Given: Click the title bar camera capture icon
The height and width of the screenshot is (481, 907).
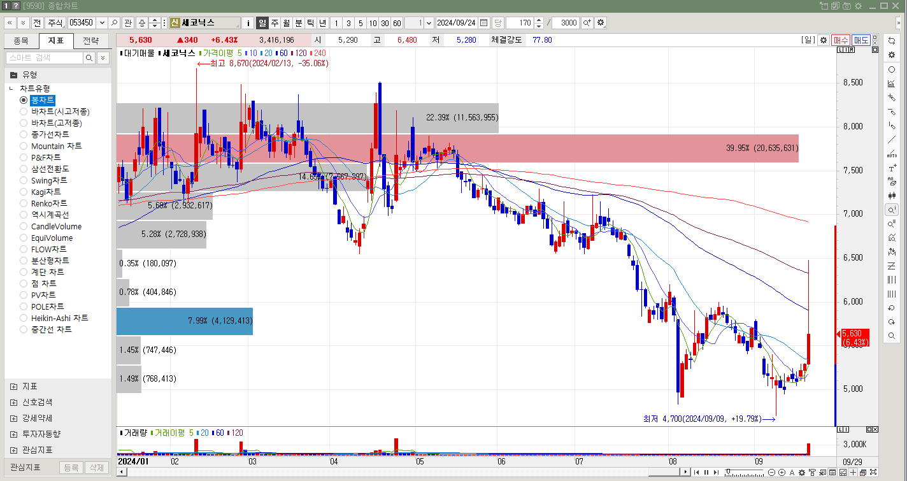Looking at the screenshot, I should (x=846, y=5).
